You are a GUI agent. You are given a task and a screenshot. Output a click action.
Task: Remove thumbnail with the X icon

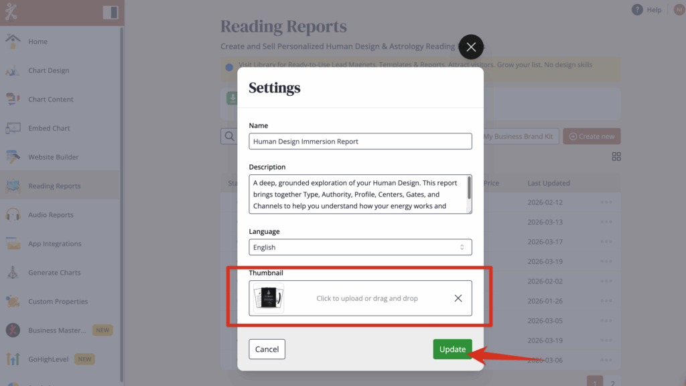click(x=458, y=298)
